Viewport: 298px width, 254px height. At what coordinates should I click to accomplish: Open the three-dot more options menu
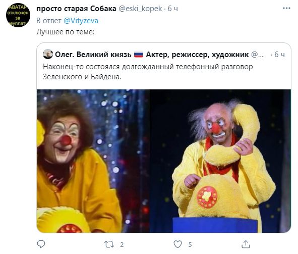[286, 9]
